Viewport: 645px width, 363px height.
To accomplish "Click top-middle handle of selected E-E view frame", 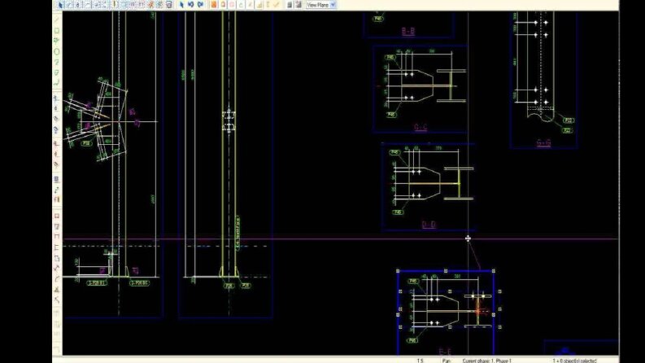I will coord(446,271).
